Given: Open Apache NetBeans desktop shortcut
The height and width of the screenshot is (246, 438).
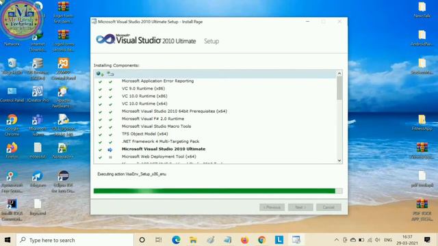Looking at the screenshot, I should click(64, 97).
